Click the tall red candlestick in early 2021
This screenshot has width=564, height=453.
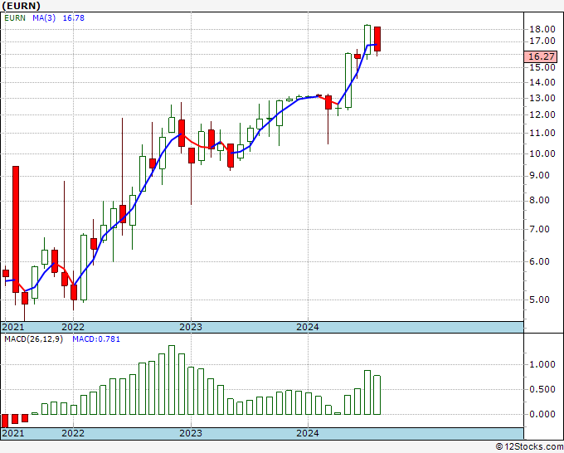[x=16, y=229]
